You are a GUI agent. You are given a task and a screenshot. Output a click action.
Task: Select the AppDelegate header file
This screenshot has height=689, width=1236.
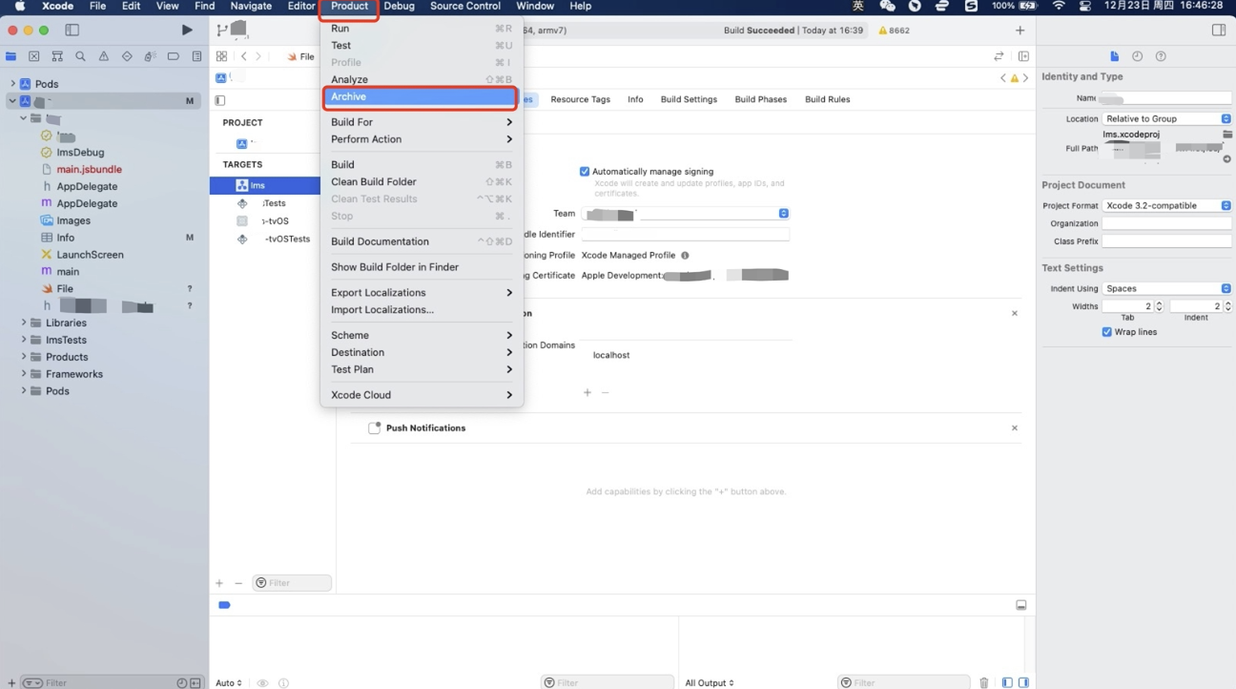click(x=87, y=186)
